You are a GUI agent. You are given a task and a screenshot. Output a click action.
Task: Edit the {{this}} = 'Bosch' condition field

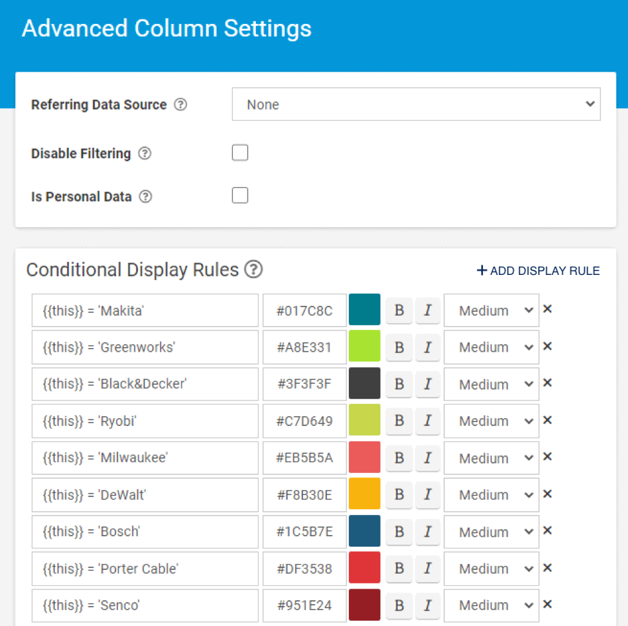pyautogui.click(x=145, y=532)
